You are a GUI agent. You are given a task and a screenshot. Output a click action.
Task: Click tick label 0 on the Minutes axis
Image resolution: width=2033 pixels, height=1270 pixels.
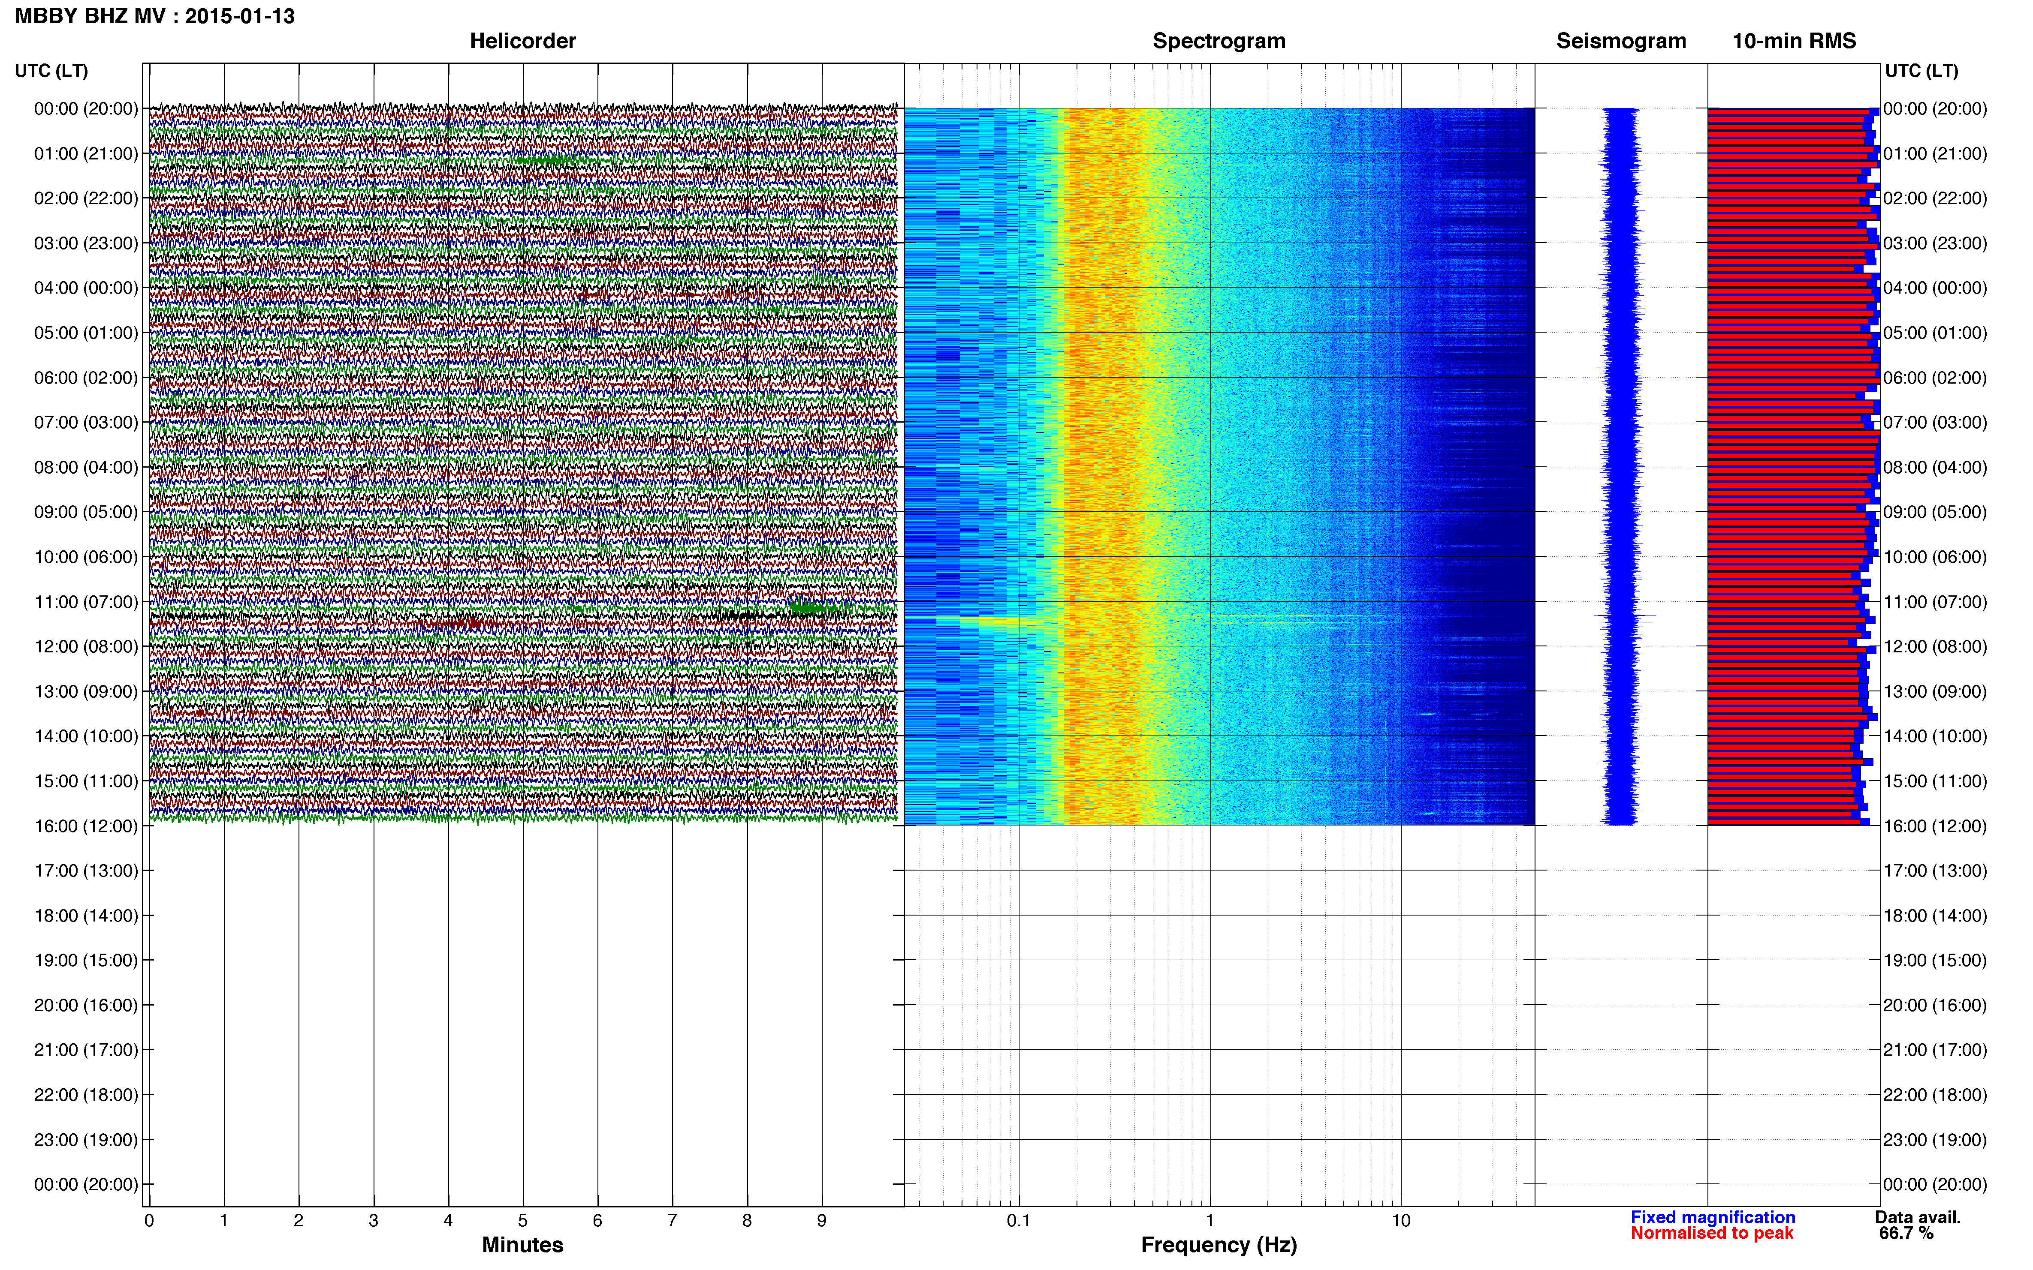pyautogui.click(x=149, y=1221)
